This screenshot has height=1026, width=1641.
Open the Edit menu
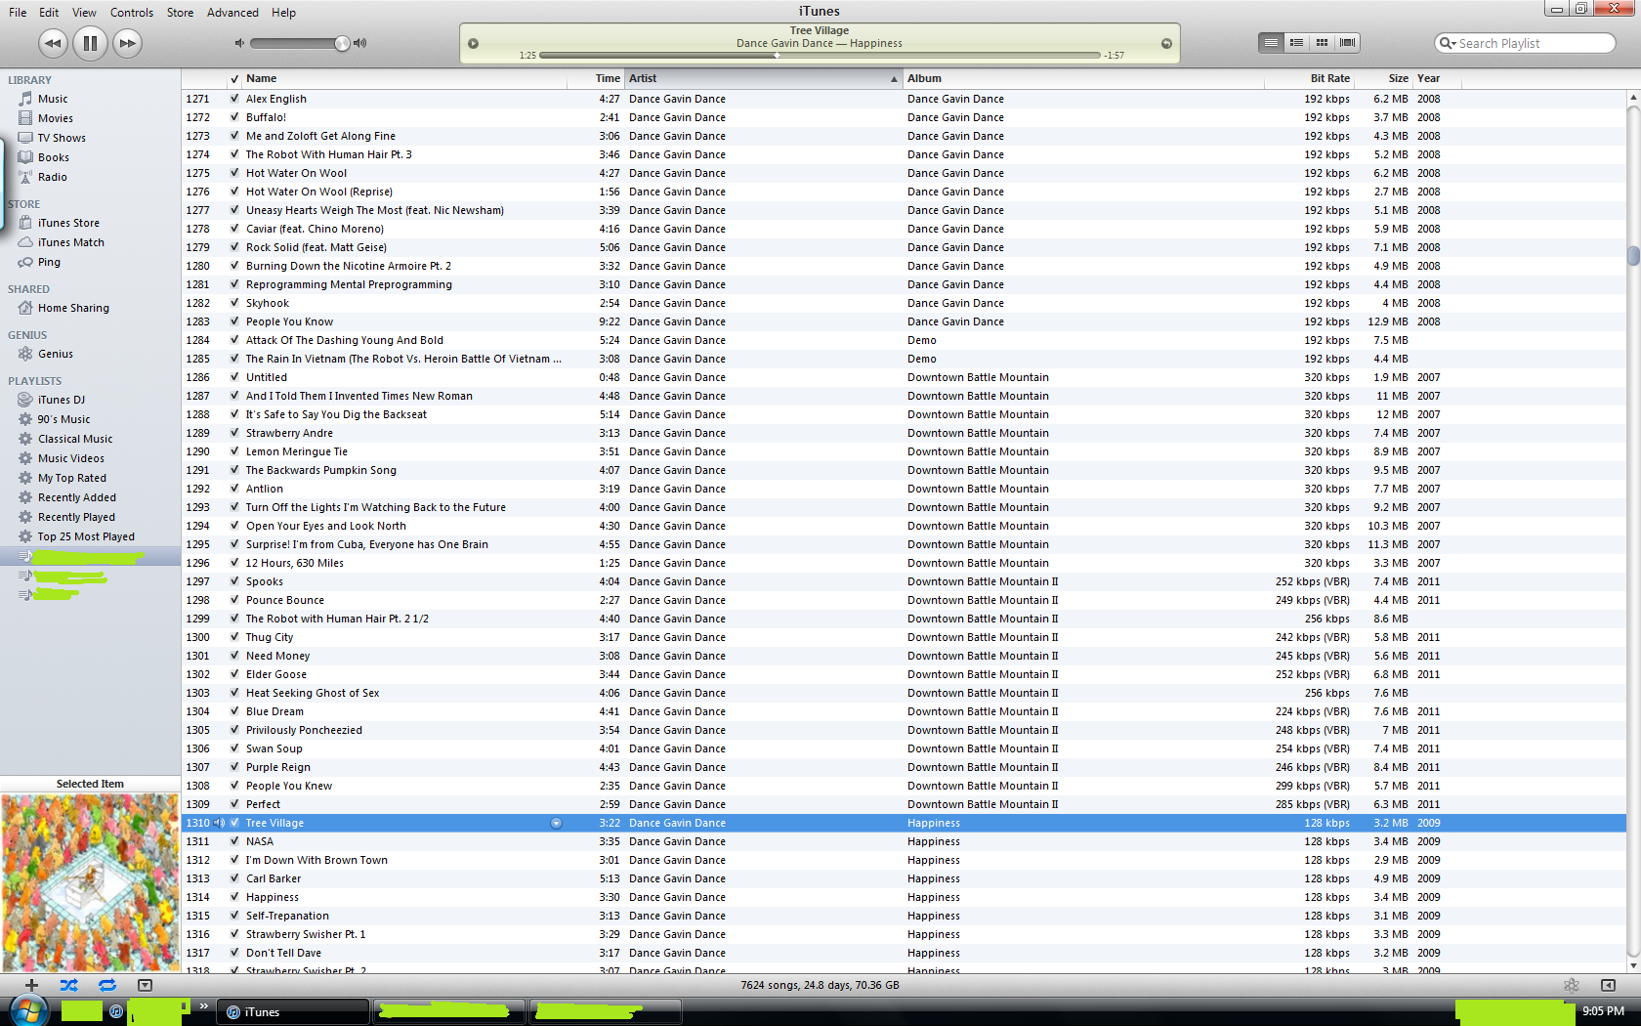pyautogui.click(x=49, y=13)
